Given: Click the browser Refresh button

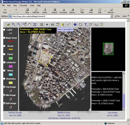Looking at the screenshot, I should (x=36, y=11).
